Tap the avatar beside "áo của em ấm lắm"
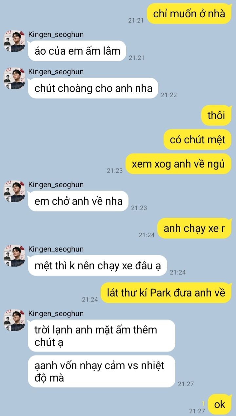 14,41
